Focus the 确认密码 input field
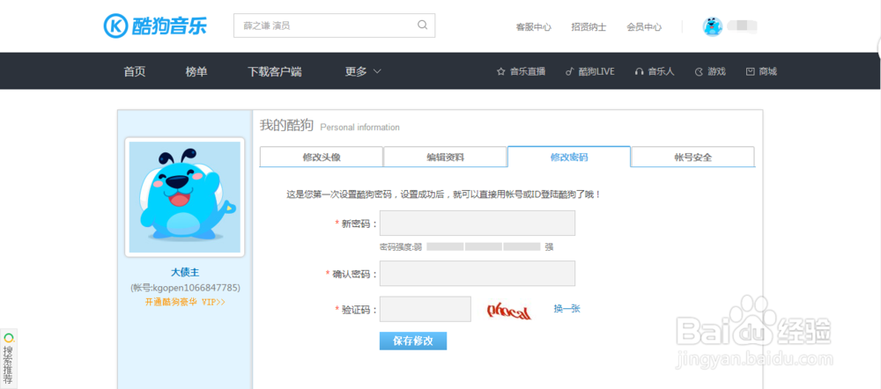Viewport: 881px width, 389px height. (477, 274)
